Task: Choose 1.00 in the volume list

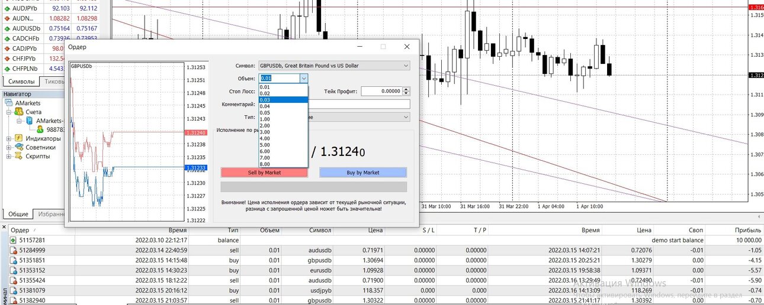Action: click(283, 119)
